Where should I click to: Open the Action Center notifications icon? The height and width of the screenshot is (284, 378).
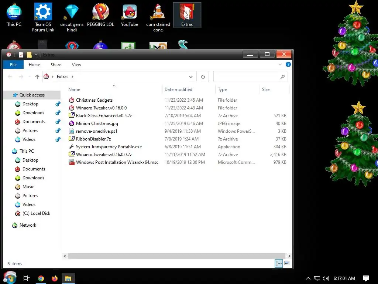(366, 278)
